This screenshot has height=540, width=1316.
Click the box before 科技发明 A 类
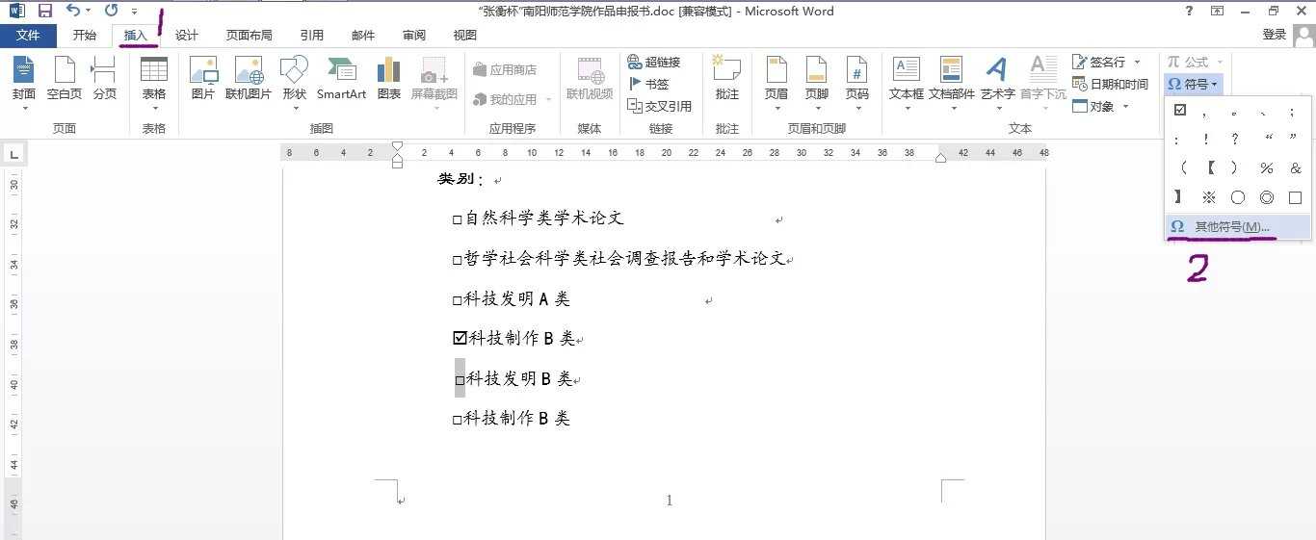[x=458, y=300]
